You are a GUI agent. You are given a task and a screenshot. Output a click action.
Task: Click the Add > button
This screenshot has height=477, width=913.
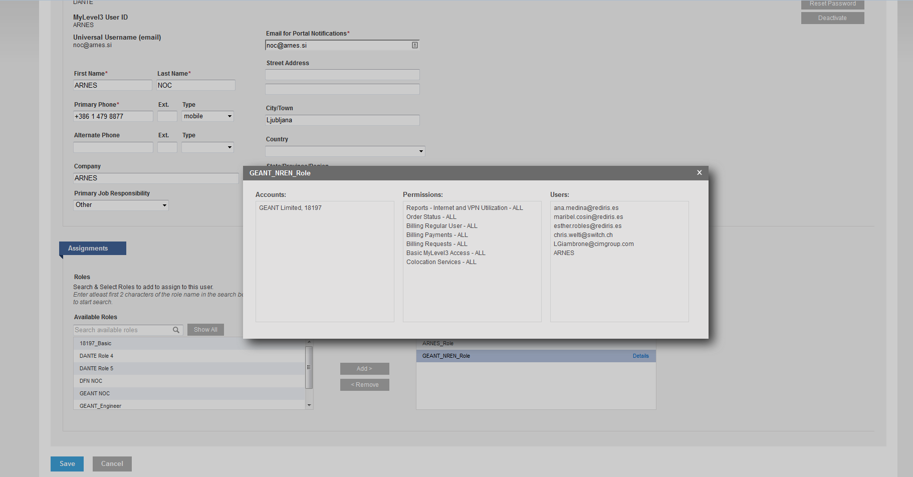pyautogui.click(x=365, y=369)
